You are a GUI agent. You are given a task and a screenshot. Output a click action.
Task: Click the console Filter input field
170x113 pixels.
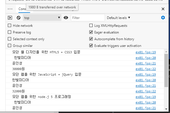click(88, 18)
